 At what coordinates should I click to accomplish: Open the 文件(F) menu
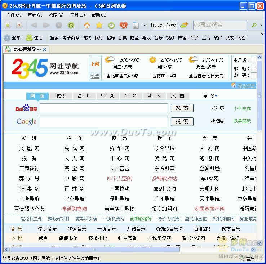coord(14,15)
